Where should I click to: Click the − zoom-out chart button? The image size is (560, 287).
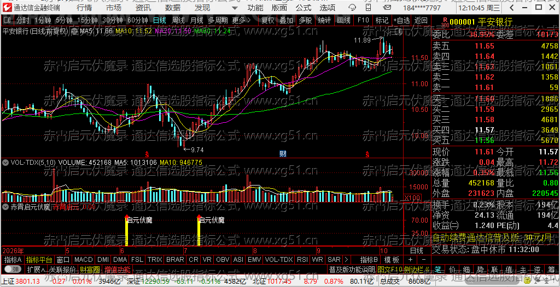tap(424, 260)
